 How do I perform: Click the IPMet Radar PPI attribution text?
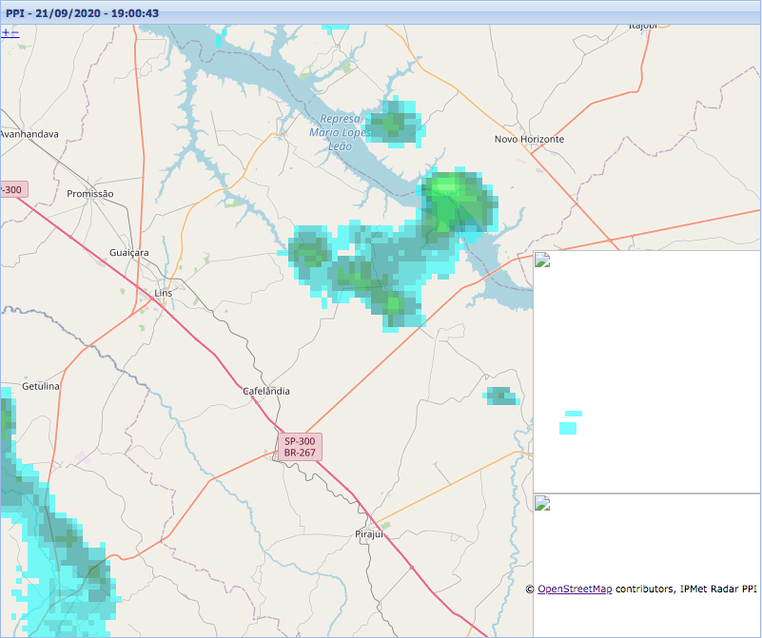tap(709, 590)
